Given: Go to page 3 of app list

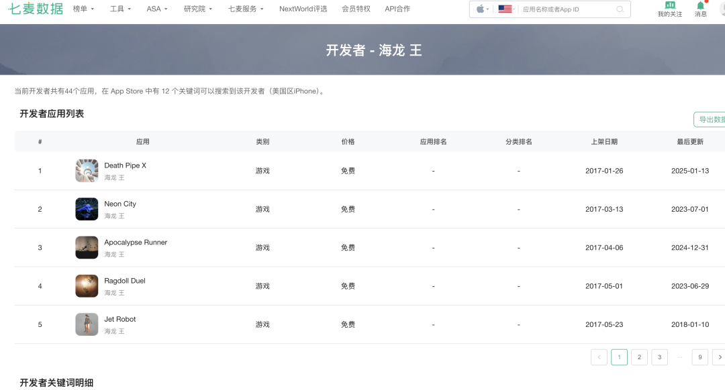Looking at the screenshot, I should tap(660, 357).
